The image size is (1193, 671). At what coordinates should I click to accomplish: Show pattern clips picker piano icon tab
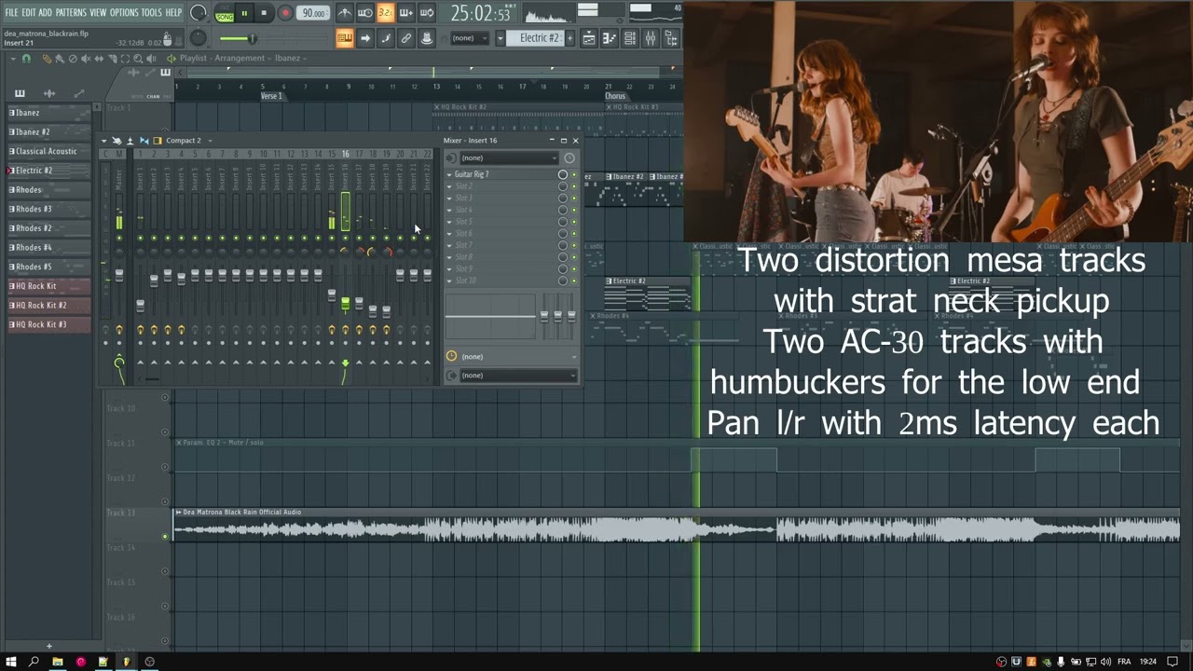(20, 93)
